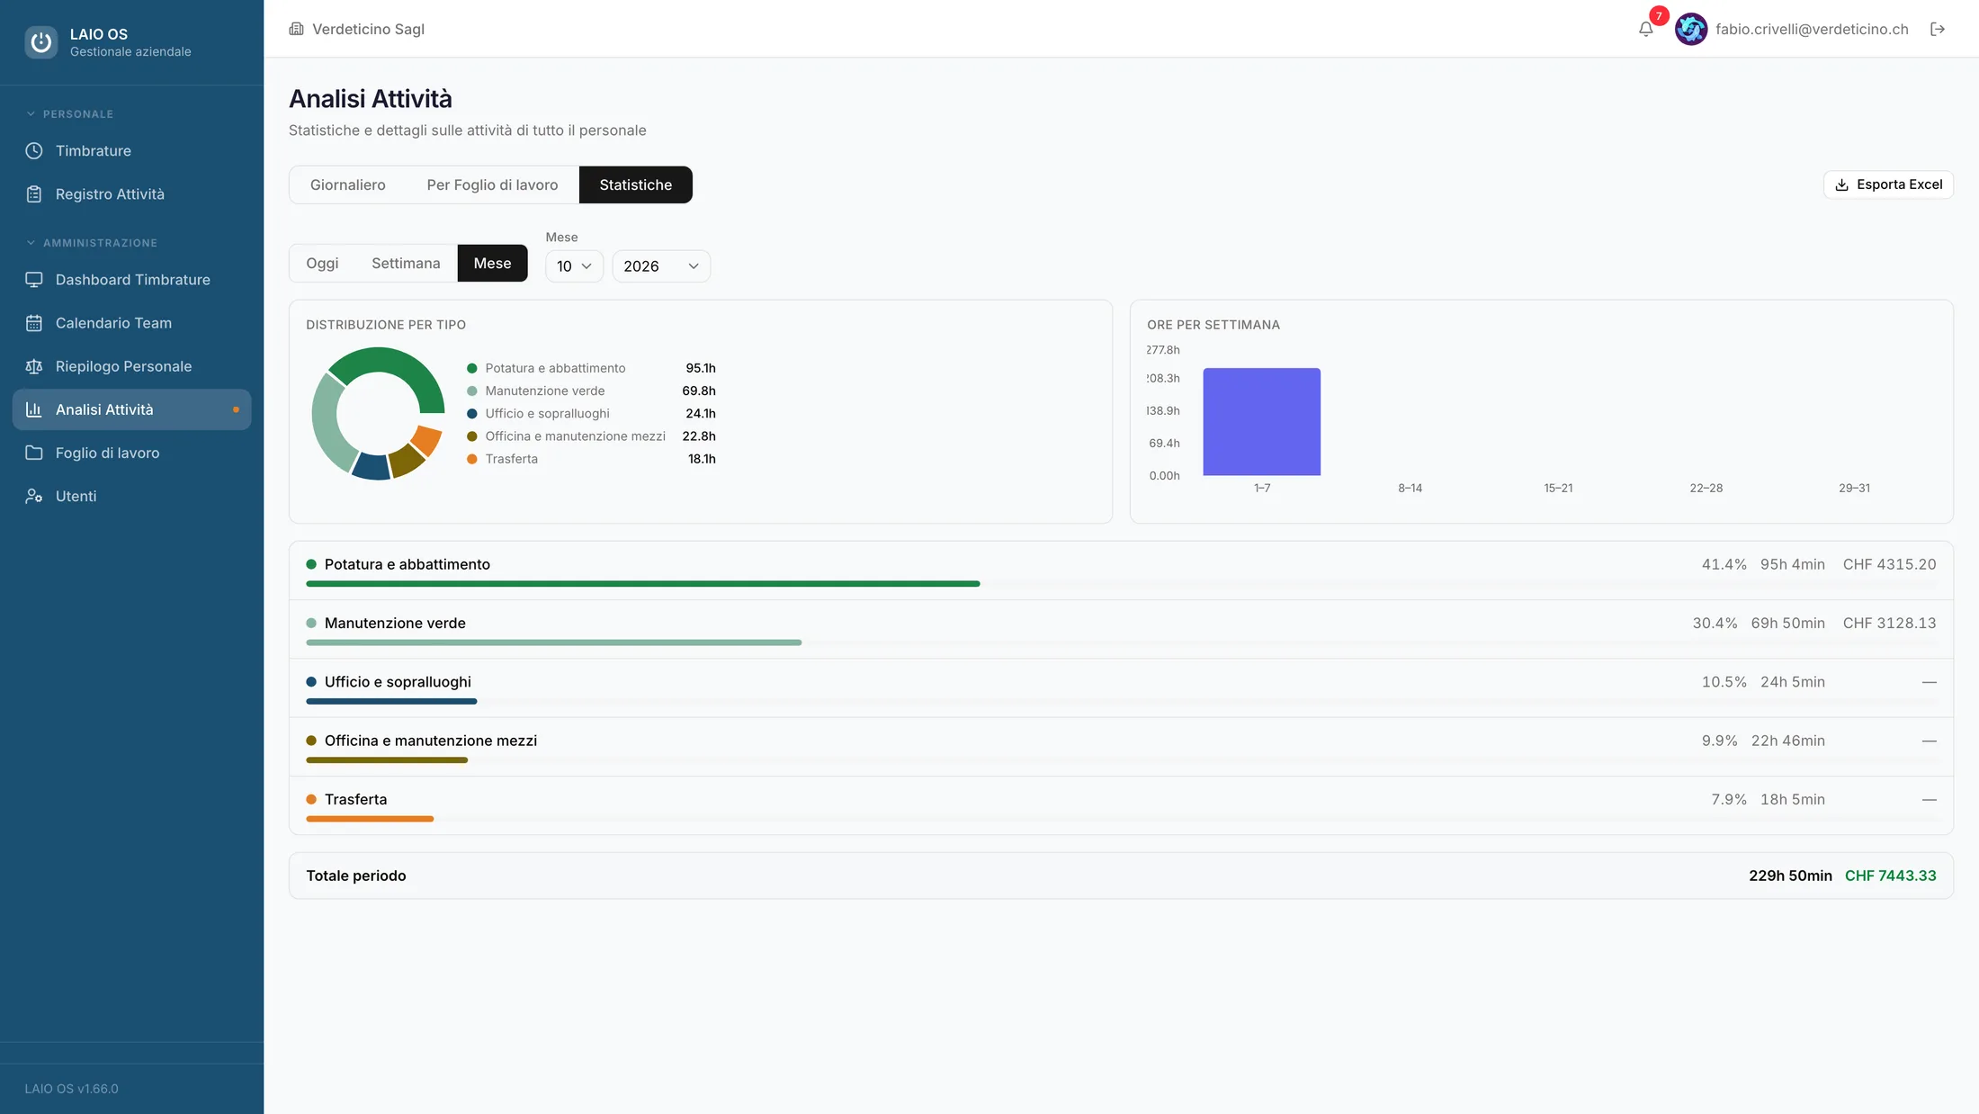Collapse the AMMINISTRAZIONE sidebar section
The height and width of the screenshot is (1114, 1979).
click(x=92, y=243)
